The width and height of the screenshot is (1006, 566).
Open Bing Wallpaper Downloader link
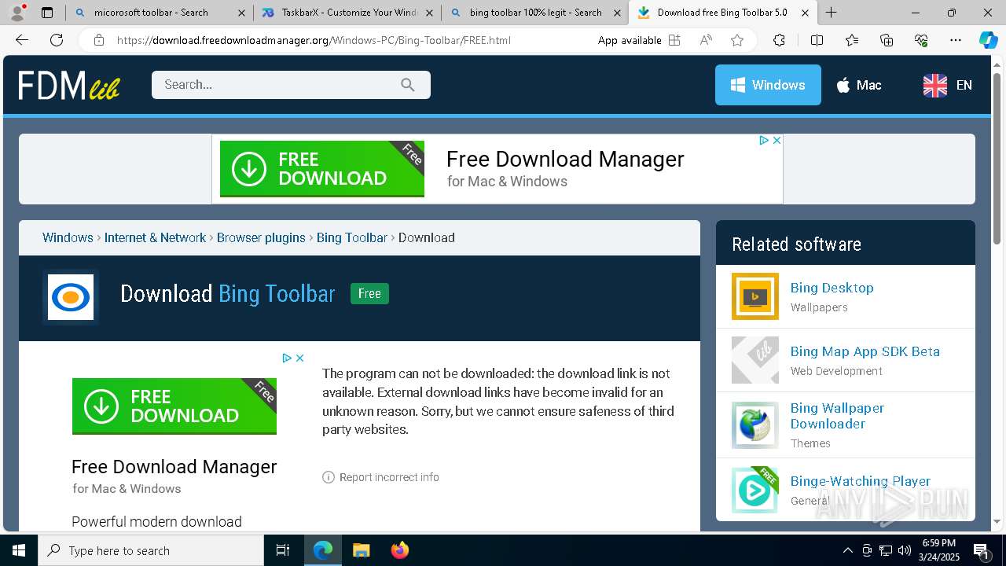(x=837, y=416)
